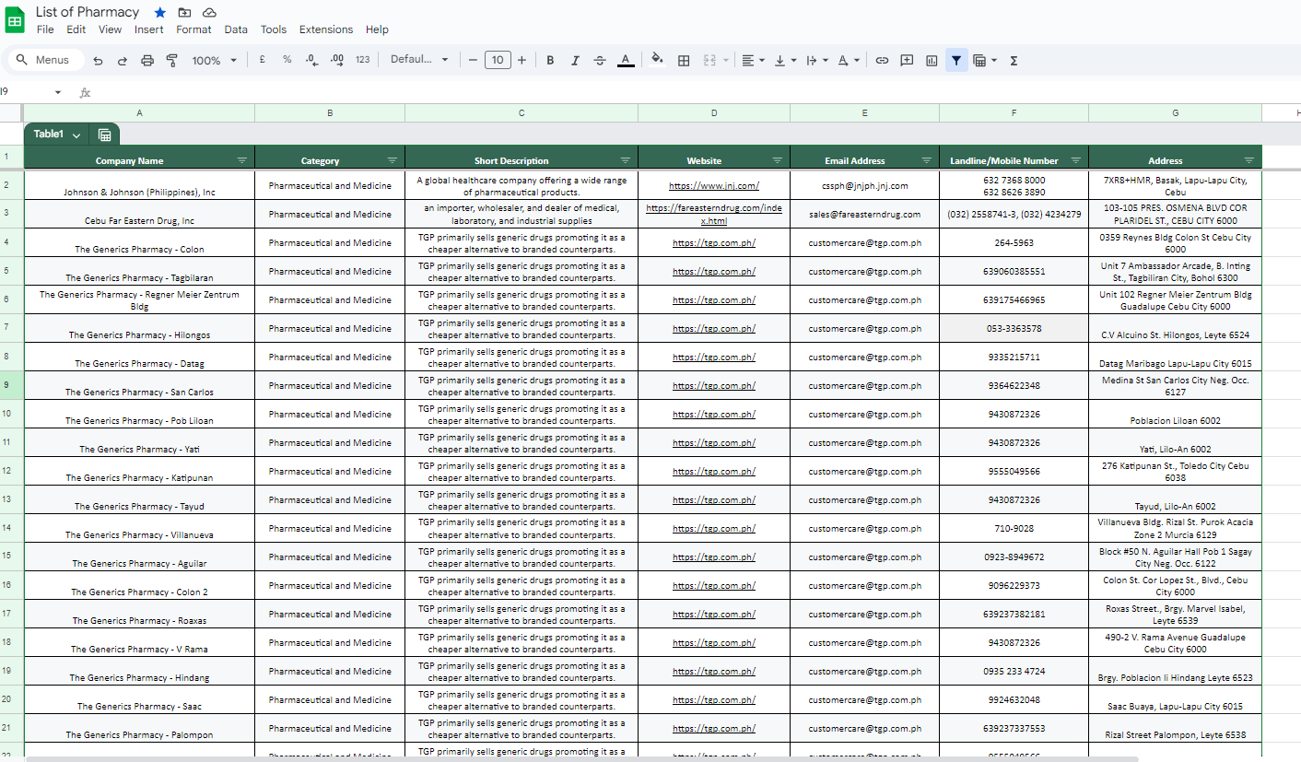The width and height of the screenshot is (1301, 762).
Task: Open the https://www.jnj.com/ link
Action: click(714, 185)
